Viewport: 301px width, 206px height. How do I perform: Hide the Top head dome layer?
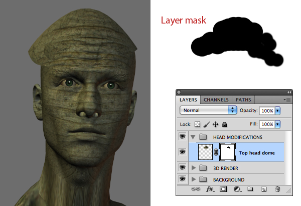tap(182, 152)
